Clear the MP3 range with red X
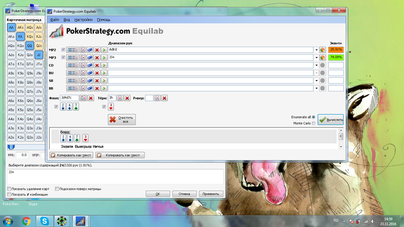This screenshot has height=227, width=404. (97, 58)
